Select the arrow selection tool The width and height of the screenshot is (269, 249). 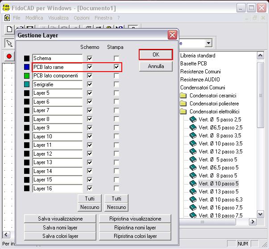pyautogui.click(x=9, y=43)
